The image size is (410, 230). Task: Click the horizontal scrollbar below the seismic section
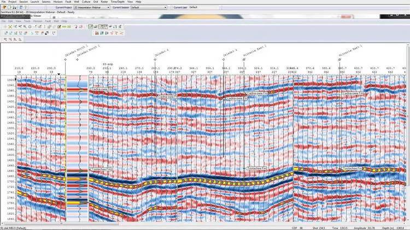tap(204, 223)
